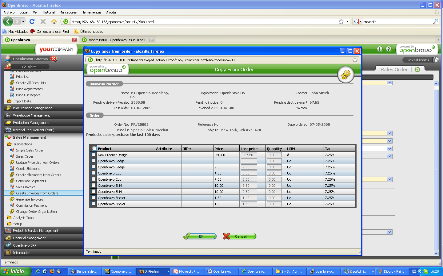The image size is (443, 276).
Task: Select the first Openbravo Shirt row checkbox
Action: 94,185
